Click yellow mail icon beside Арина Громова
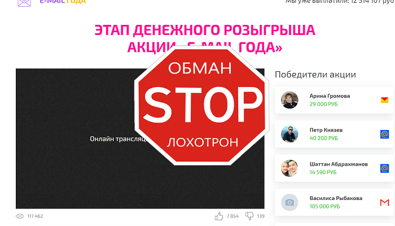 pyautogui.click(x=384, y=100)
